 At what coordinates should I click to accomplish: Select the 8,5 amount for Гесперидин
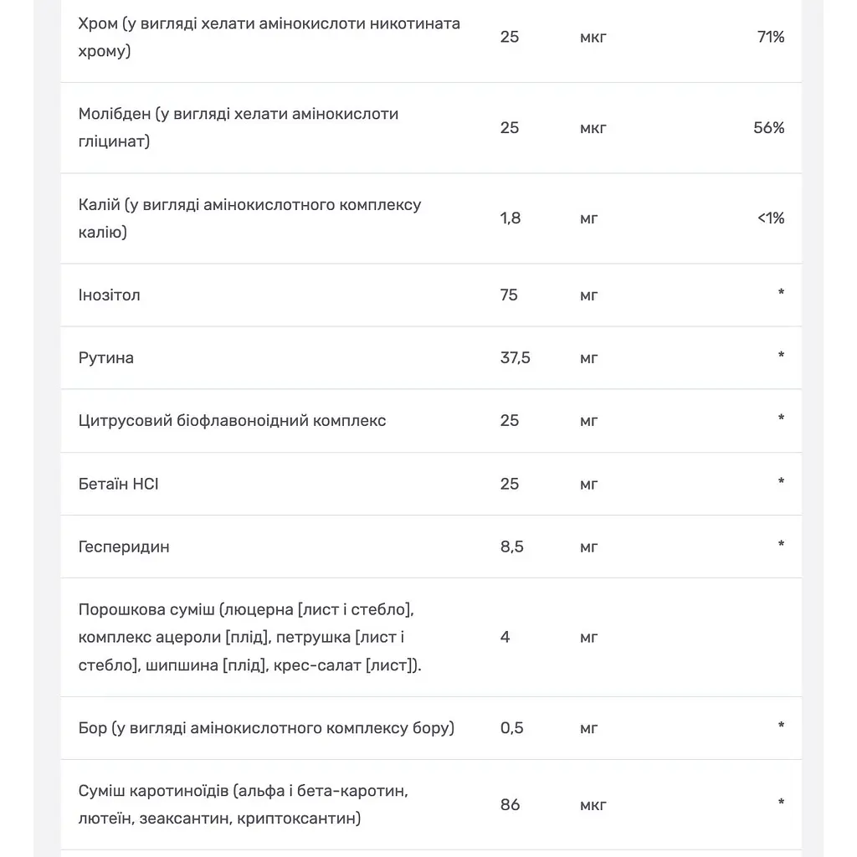512,547
